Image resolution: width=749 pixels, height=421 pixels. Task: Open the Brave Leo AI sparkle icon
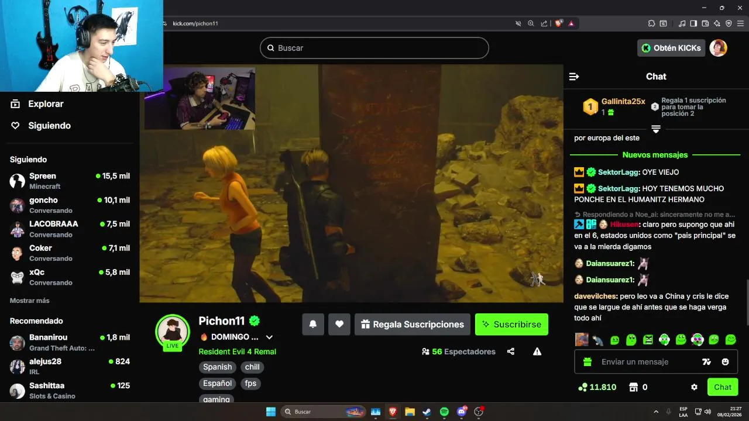point(717,23)
